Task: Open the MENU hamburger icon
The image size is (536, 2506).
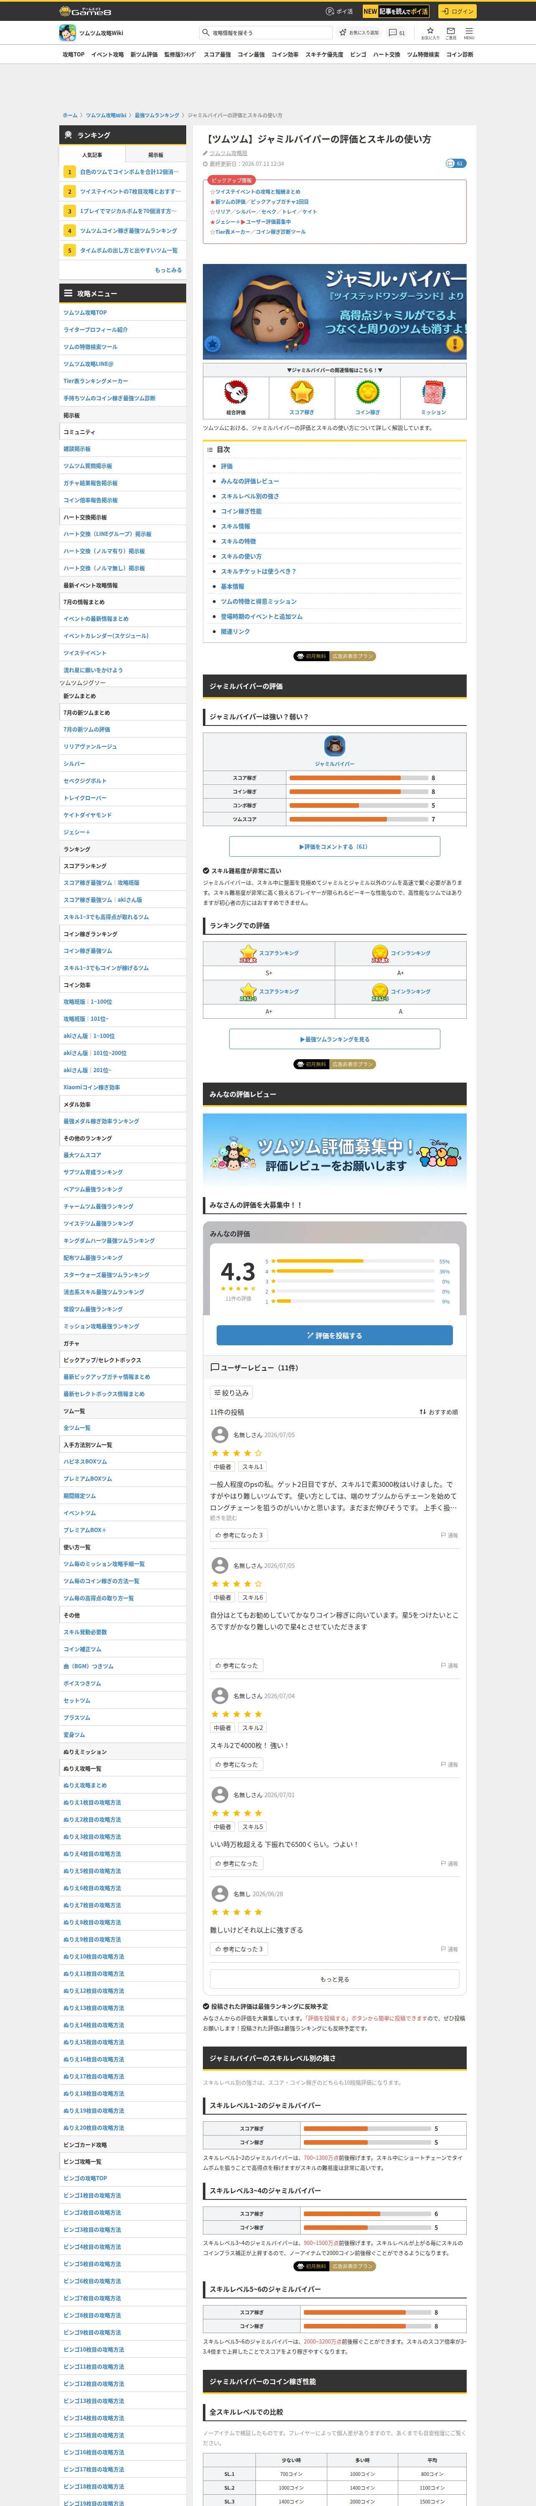Action: (469, 33)
